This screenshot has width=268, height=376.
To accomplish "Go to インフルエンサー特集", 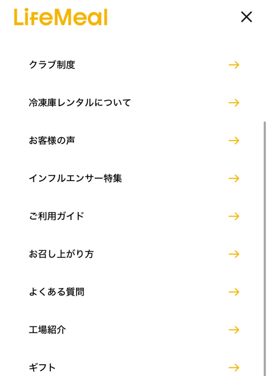I will [x=75, y=178].
